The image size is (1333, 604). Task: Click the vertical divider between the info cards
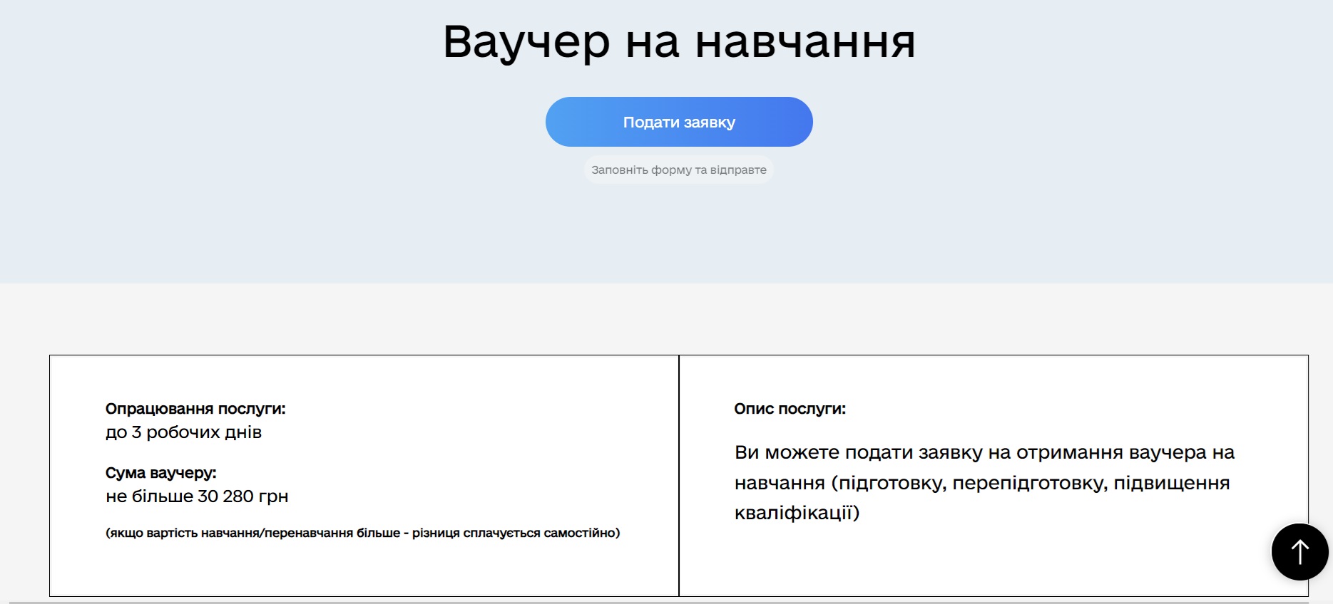679,475
